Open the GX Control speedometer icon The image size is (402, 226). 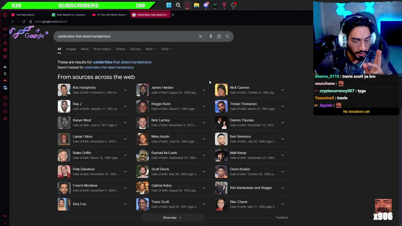point(5,36)
